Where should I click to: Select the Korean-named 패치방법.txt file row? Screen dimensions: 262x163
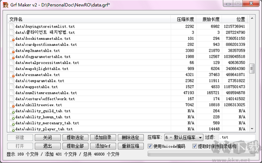(128, 32)
